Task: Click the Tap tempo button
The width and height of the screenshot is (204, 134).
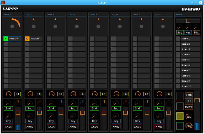Action: coord(189,101)
